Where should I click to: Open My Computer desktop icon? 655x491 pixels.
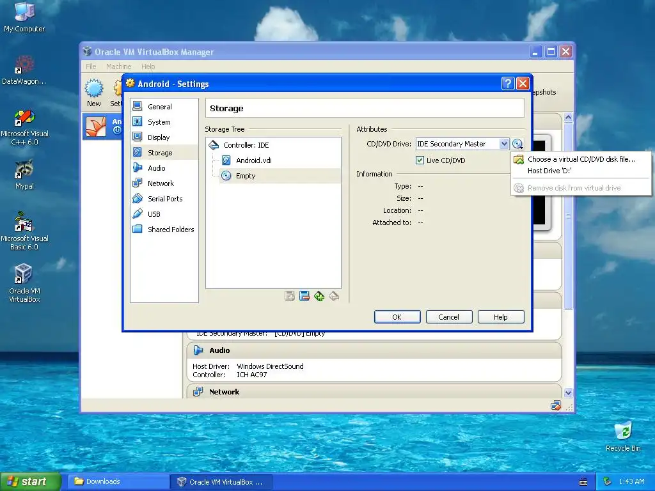(x=24, y=17)
